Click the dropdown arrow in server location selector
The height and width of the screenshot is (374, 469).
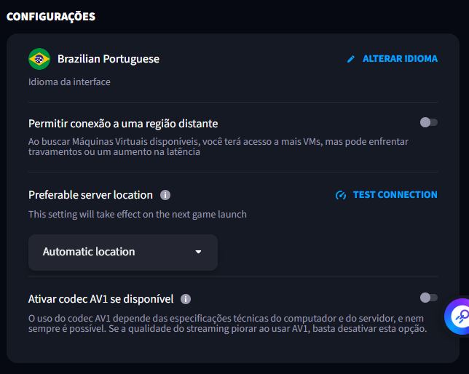coord(198,252)
